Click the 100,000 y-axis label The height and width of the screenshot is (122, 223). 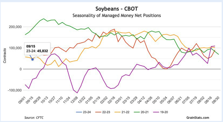coord(15,48)
